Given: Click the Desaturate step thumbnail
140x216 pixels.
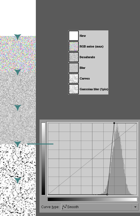Looking at the screenshot, I should (74, 57).
